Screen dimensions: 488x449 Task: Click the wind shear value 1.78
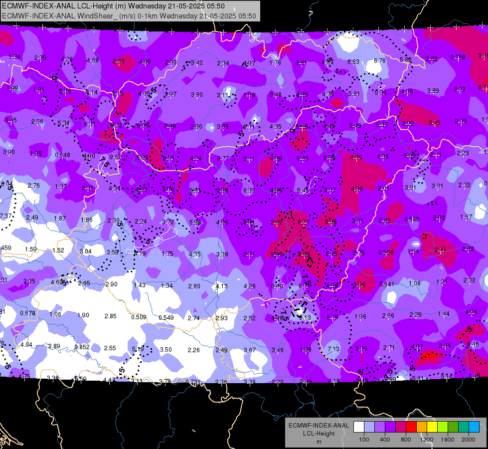[x=275, y=62]
